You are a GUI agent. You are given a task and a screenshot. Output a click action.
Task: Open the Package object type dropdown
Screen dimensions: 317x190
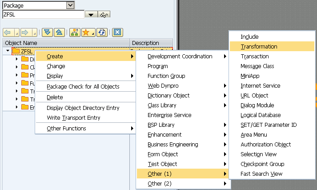[70, 5]
